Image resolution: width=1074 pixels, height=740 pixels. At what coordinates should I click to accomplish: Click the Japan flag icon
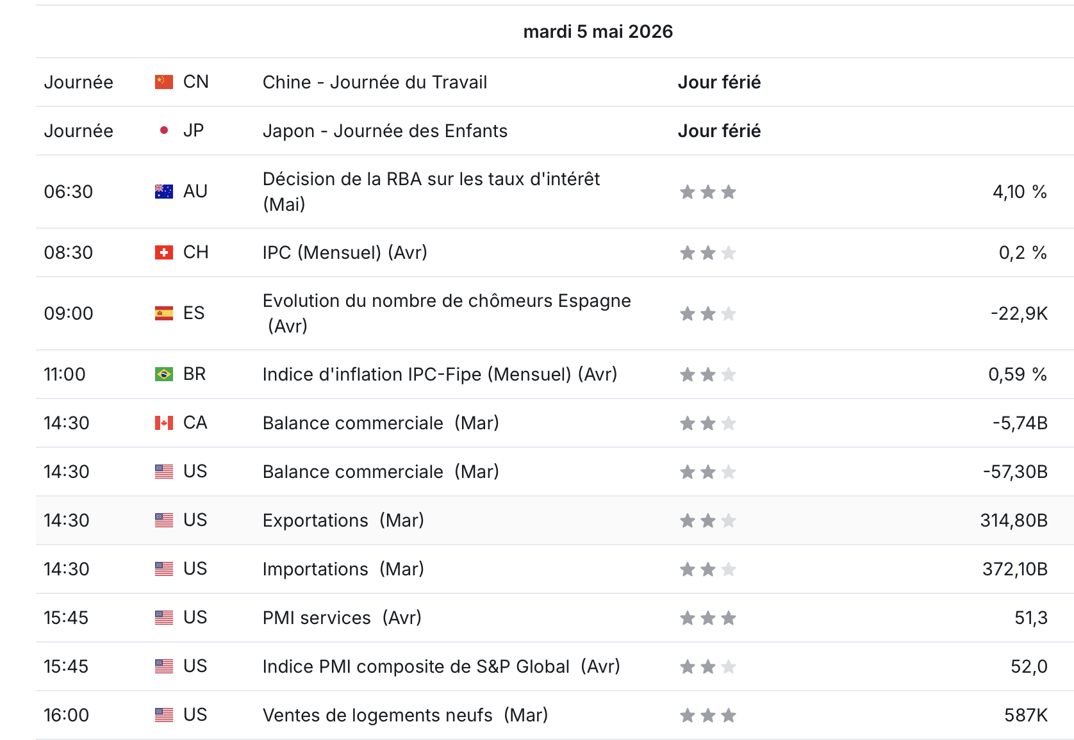tap(164, 131)
